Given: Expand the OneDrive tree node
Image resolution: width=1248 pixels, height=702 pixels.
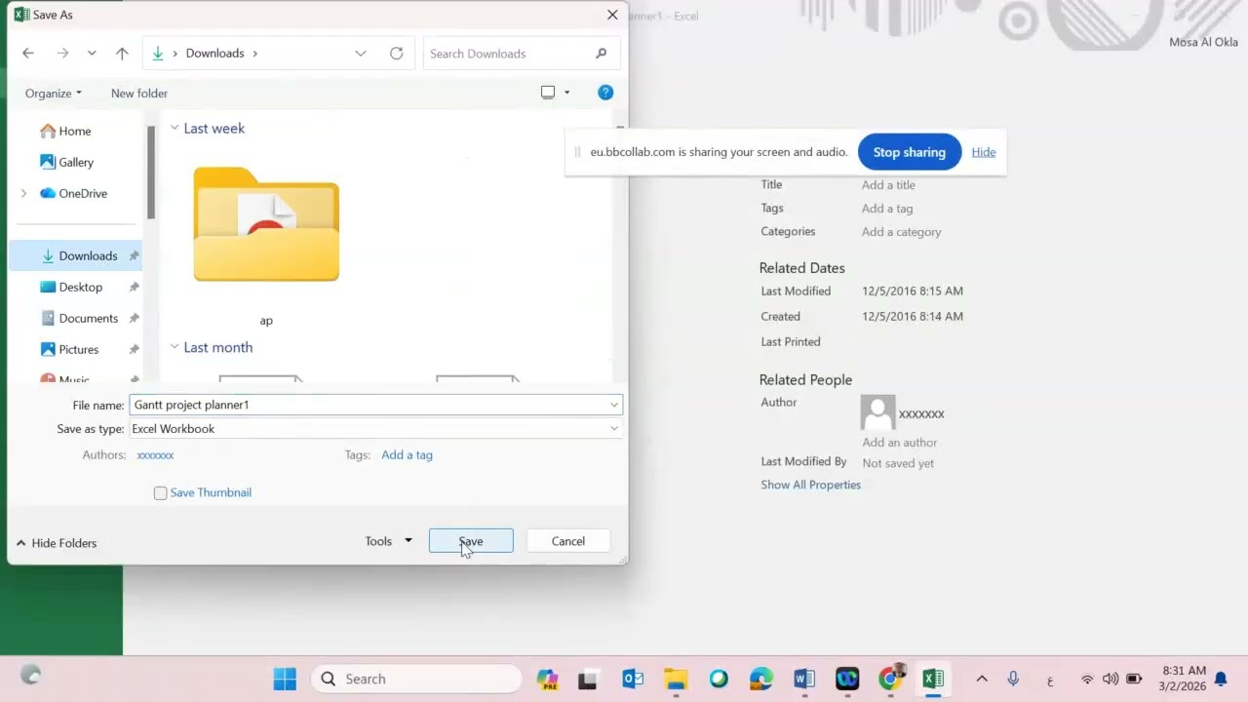Looking at the screenshot, I should (x=24, y=193).
